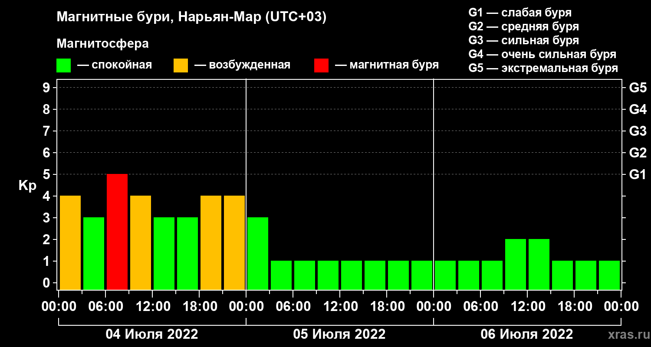Viewport: 651px width, 347px height.
Task: Select the 05 July 12:00–15:00 Kp 1 bar
Action: (x=352, y=275)
